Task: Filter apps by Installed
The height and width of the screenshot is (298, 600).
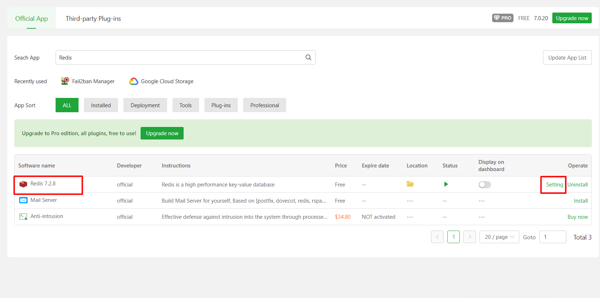Action: (x=101, y=105)
